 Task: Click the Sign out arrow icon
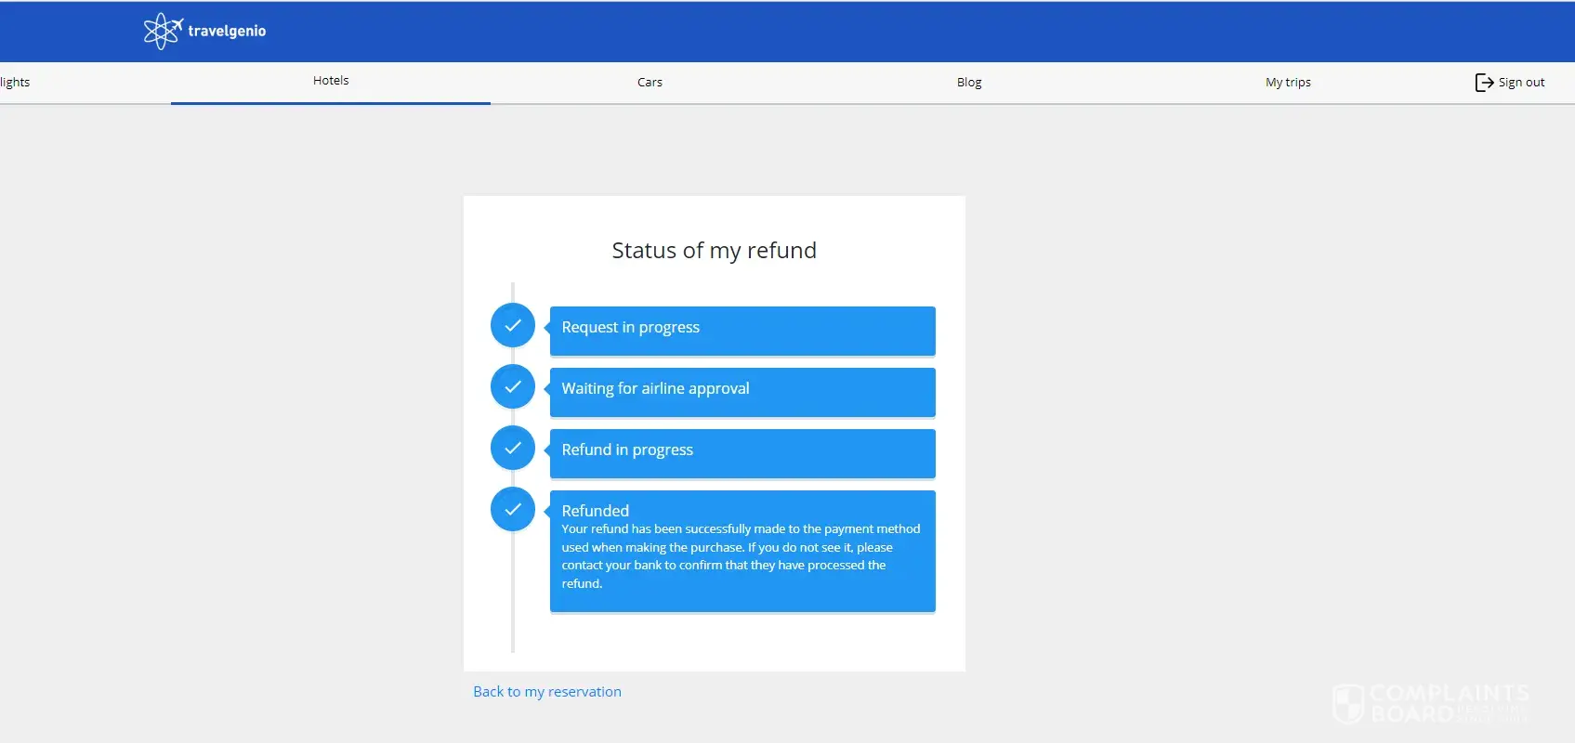(x=1484, y=83)
